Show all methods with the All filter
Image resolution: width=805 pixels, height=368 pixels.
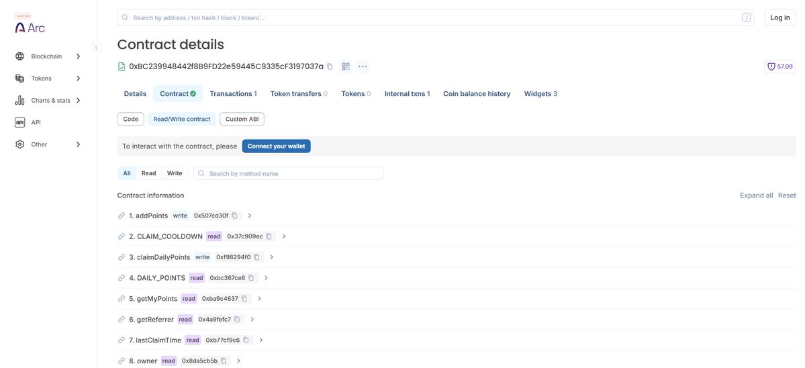coord(127,173)
